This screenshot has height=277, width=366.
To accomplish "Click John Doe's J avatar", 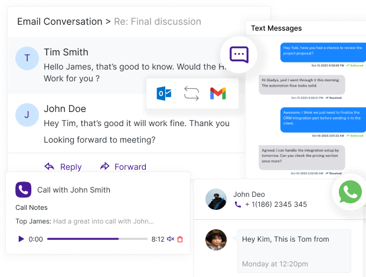I will (x=27, y=115).
